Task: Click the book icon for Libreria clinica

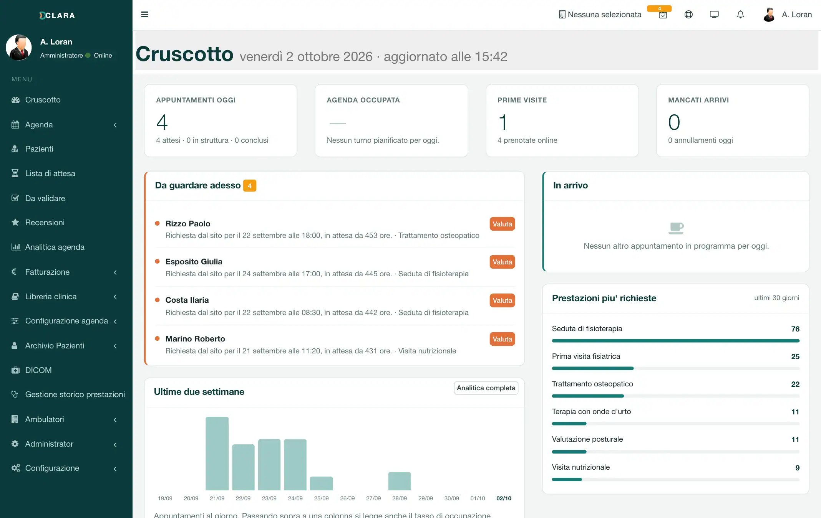Action: pyautogui.click(x=15, y=296)
